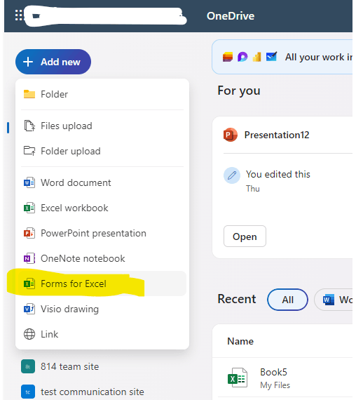Click the OneNote icon in the menu

[29, 258]
